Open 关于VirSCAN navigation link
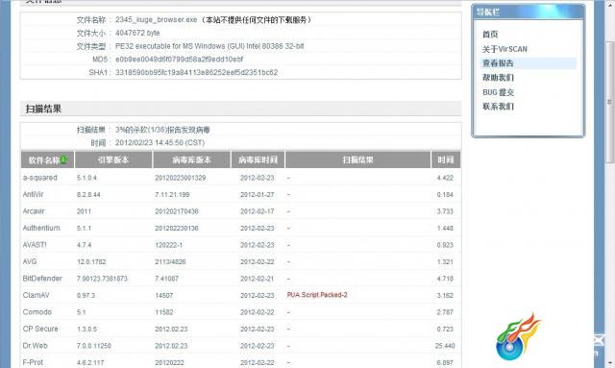The image size is (615, 368). click(504, 49)
